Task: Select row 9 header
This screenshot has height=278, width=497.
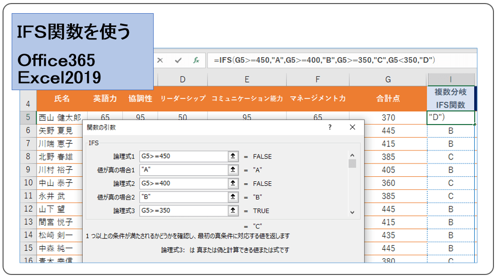Action: [x=28, y=170]
